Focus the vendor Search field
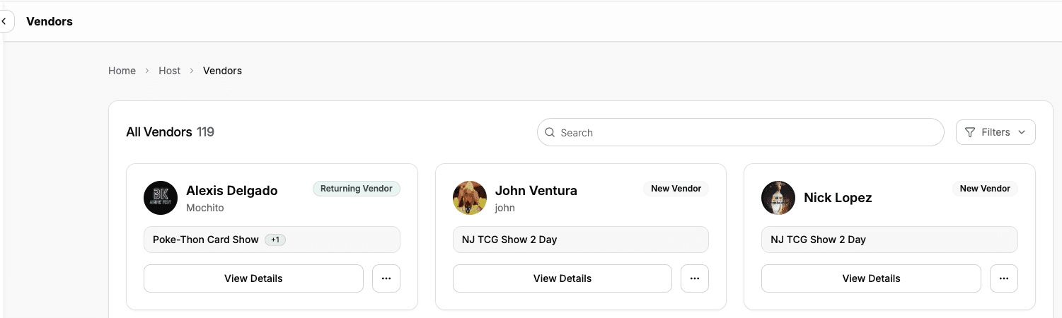Screen dimensions: 1062x318 point(741,132)
